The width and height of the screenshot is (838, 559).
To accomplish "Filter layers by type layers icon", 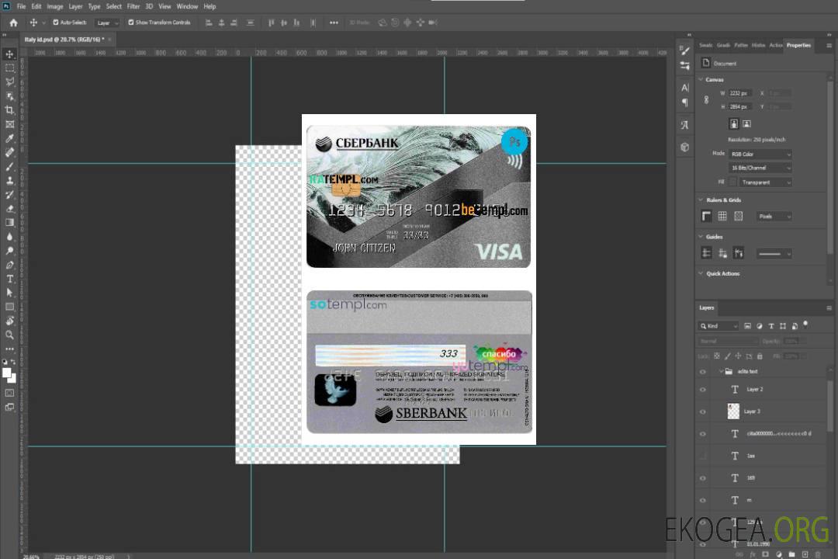I will (x=771, y=326).
